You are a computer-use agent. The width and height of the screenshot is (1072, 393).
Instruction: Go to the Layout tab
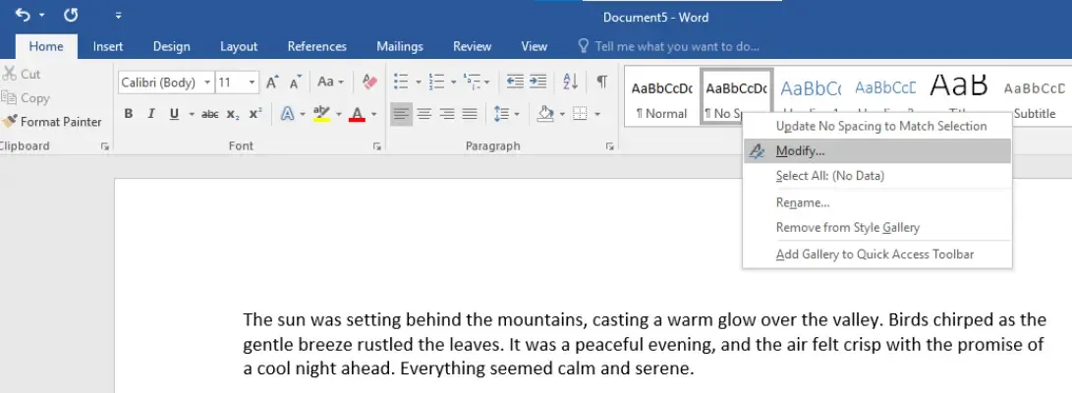tap(239, 46)
